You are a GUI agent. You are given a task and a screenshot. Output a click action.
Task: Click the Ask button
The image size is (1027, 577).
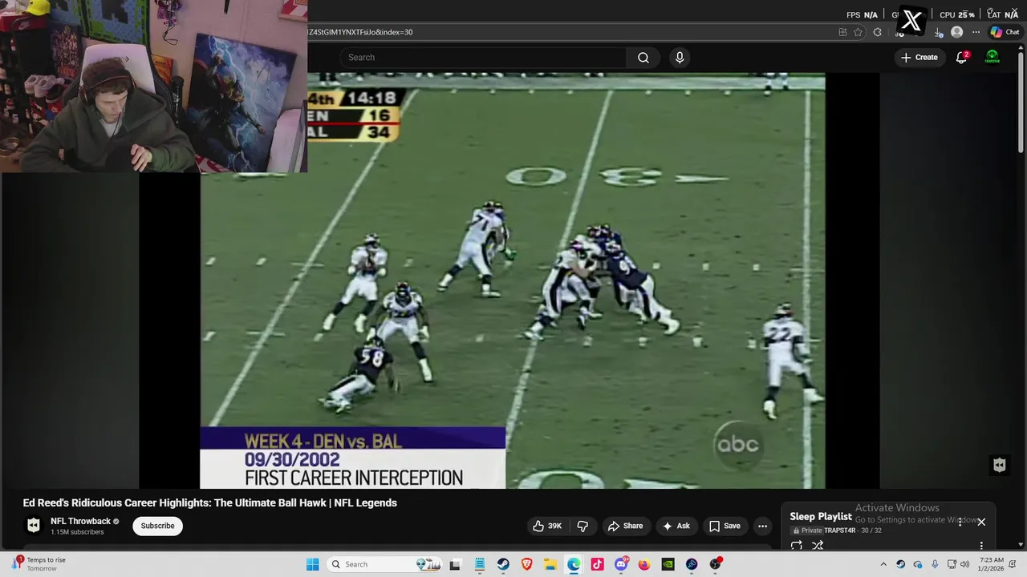pos(676,526)
